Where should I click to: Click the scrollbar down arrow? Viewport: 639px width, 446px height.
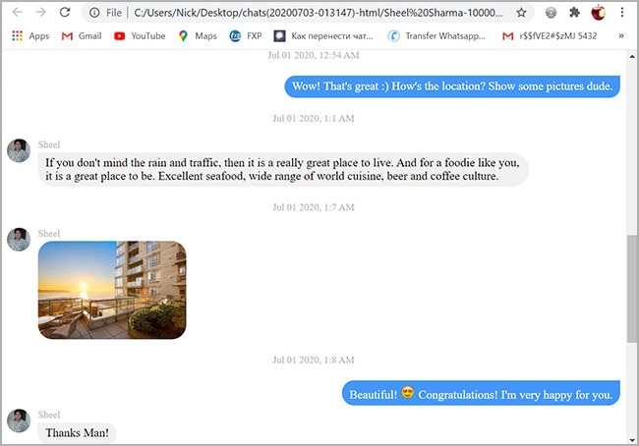(632, 440)
